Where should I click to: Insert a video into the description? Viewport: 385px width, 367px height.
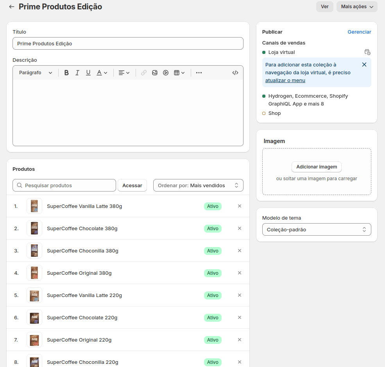click(166, 73)
